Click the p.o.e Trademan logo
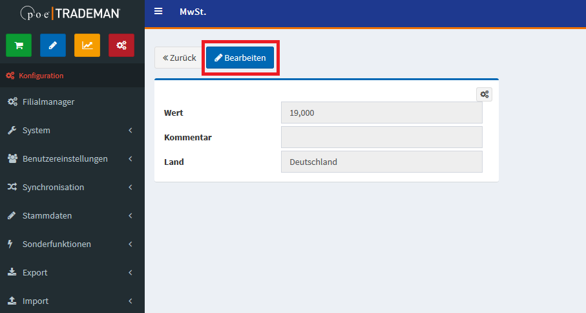 point(71,13)
